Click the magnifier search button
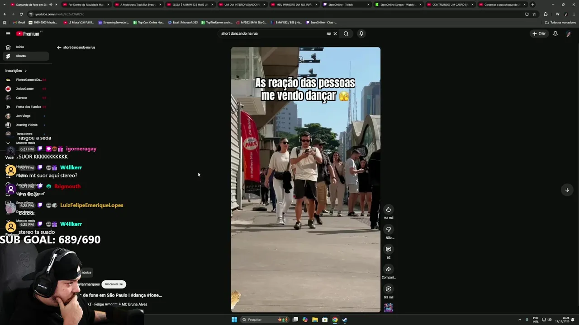Image resolution: width=579 pixels, height=325 pixels. 346,33
